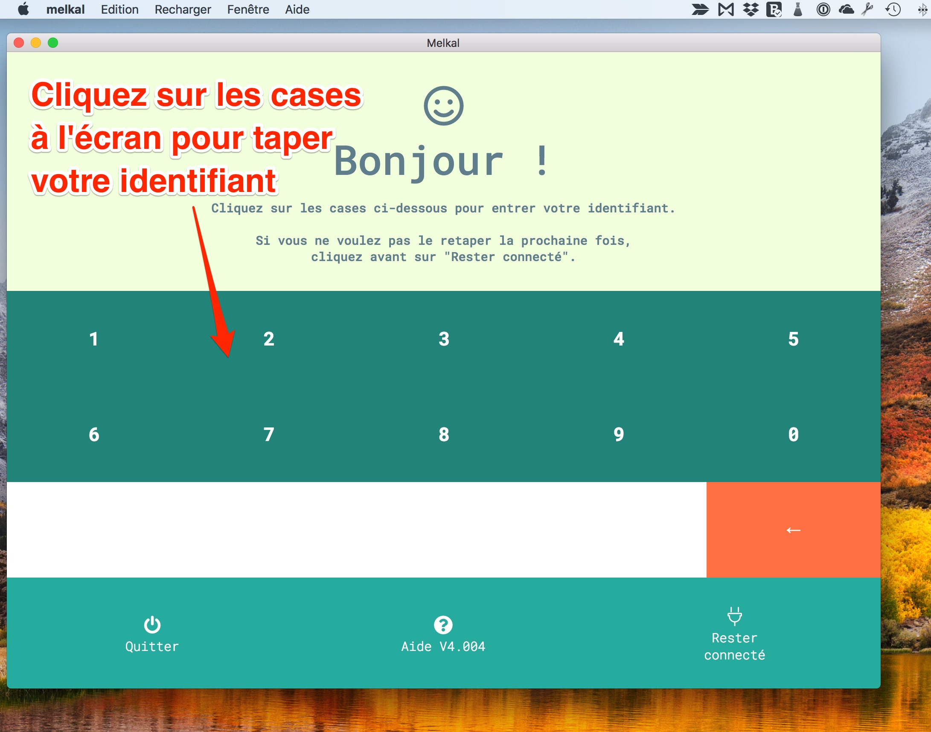The height and width of the screenshot is (732, 931).
Task: Open the Apple menu
Action: (x=24, y=9)
